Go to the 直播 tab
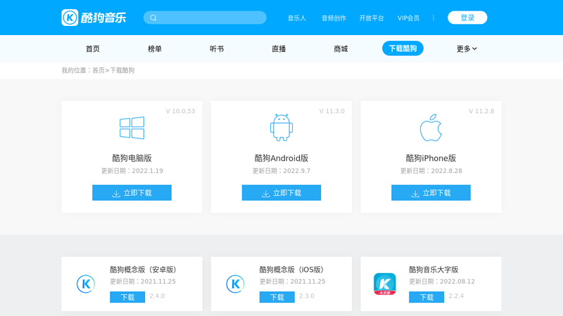The image size is (563, 316). pyautogui.click(x=279, y=48)
